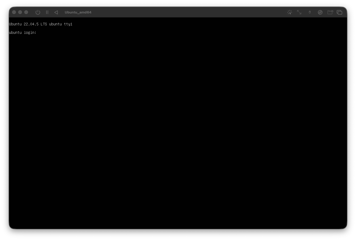Click the green zoom window button
This screenshot has width=356, height=240.
(26, 12)
